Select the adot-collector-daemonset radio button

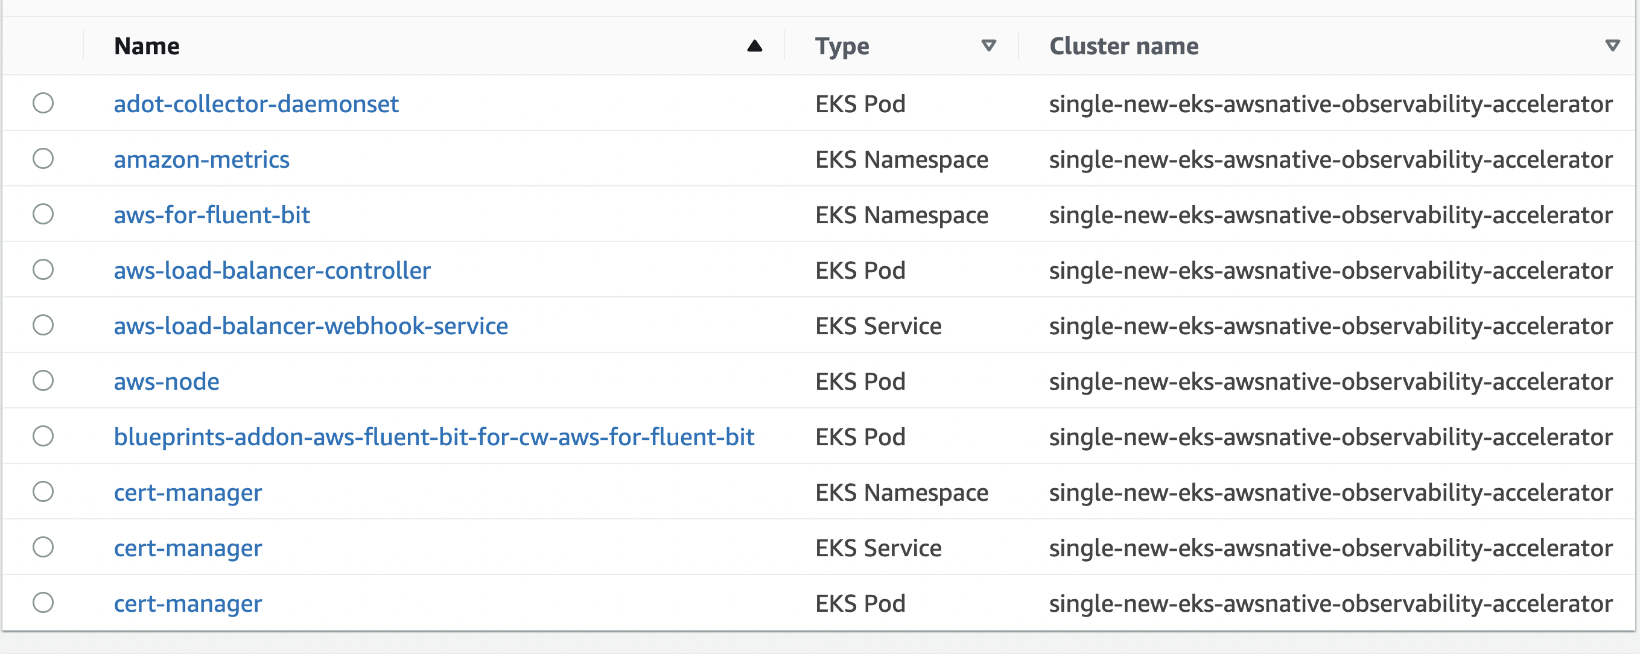[x=43, y=103]
